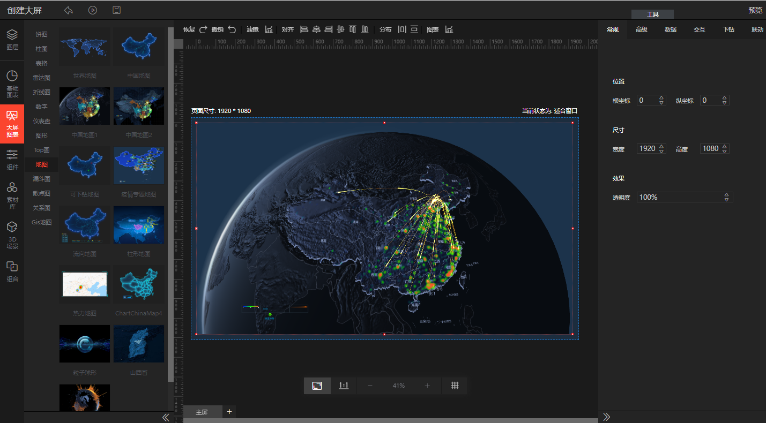Click the 纵坐标 stepper arrows
The width and height of the screenshot is (766, 423).
click(x=725, y=100)
